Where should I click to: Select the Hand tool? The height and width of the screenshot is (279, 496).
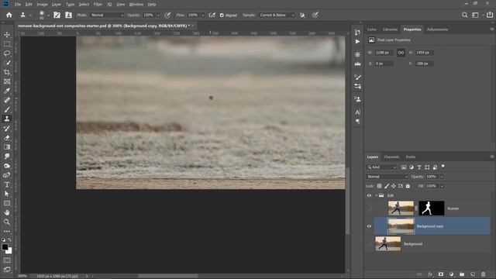pyautogui.click(x=7, y=212)
